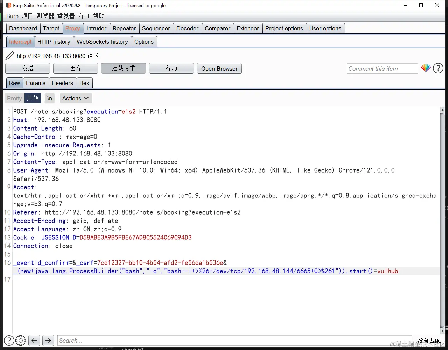Switch to the Intruder tab

coord(96,28)
